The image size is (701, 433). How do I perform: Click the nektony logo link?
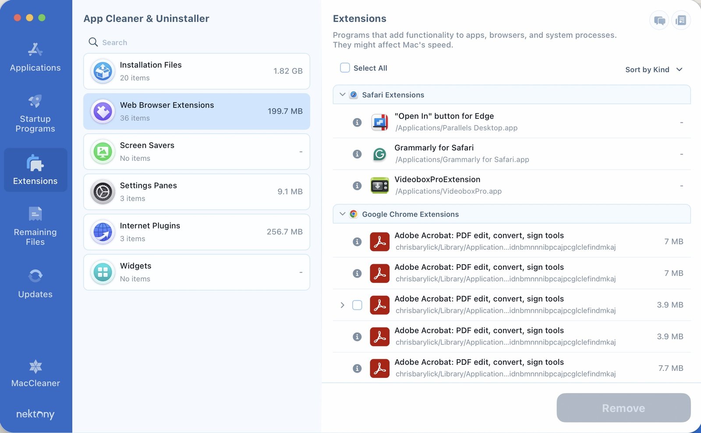click(35, 414)
